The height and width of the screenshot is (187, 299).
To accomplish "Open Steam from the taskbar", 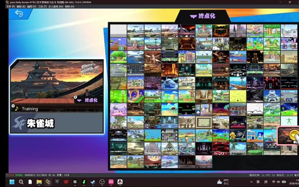I will (x=93, y=182).
